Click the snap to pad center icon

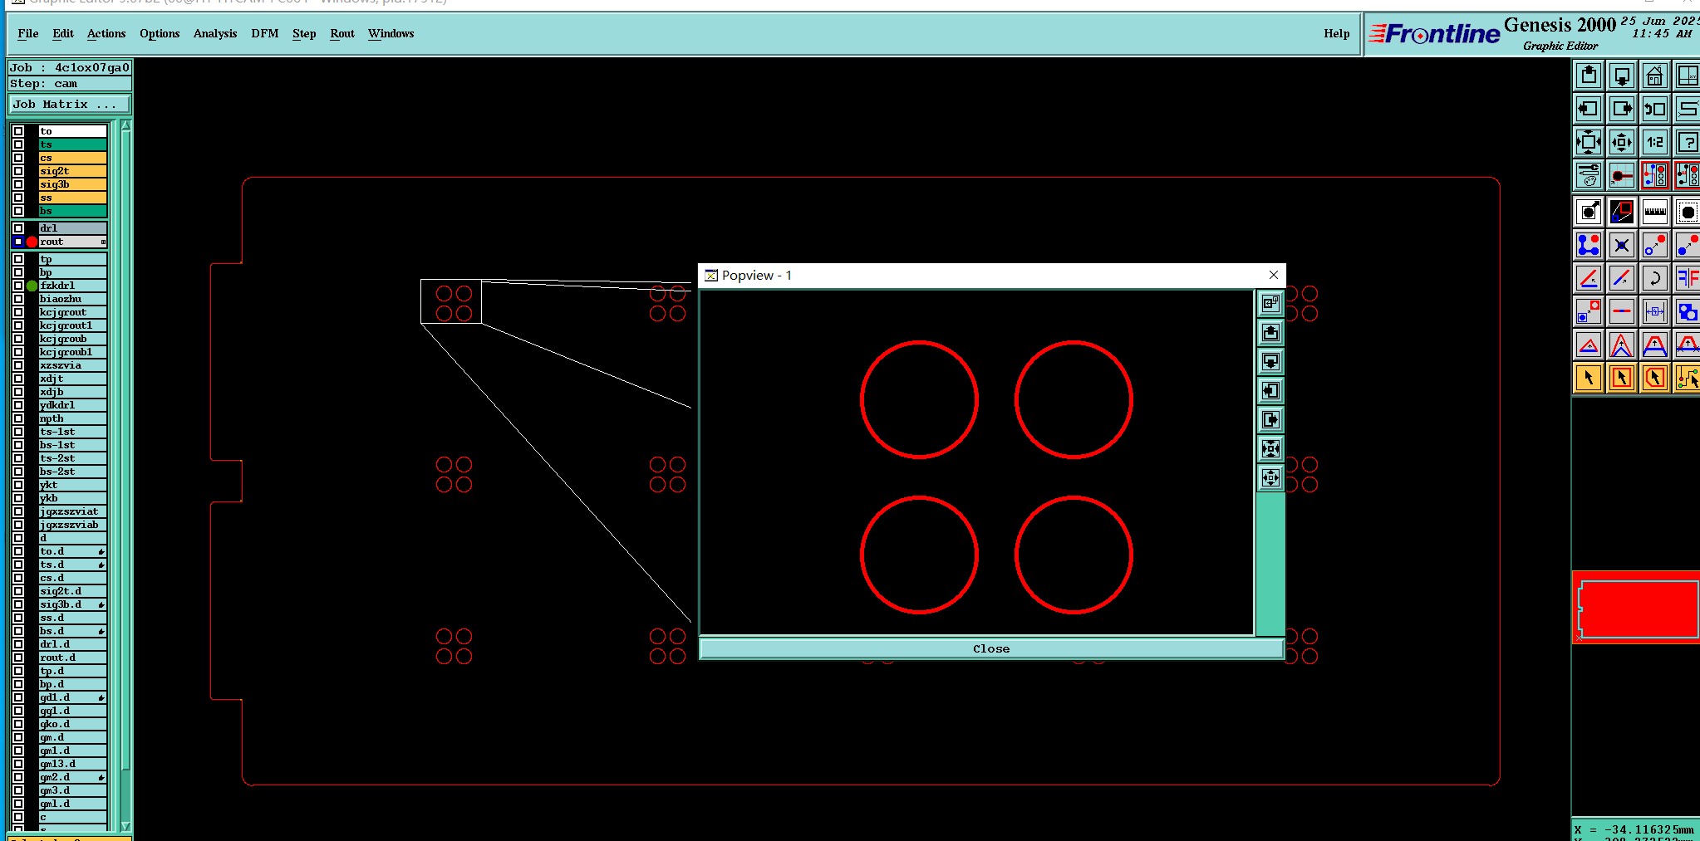(1622, 175)
